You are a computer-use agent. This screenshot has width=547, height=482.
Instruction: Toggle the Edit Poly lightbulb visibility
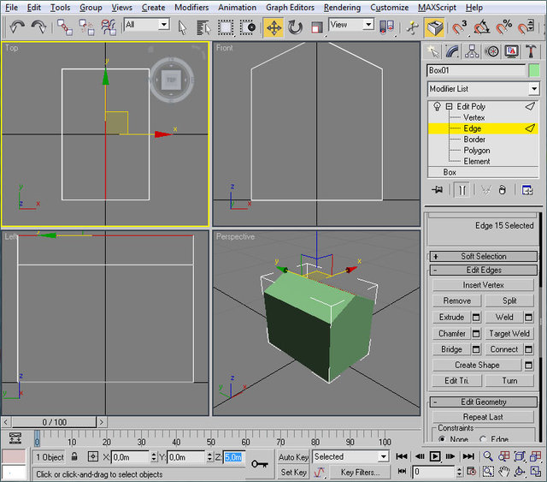point(437,106)
